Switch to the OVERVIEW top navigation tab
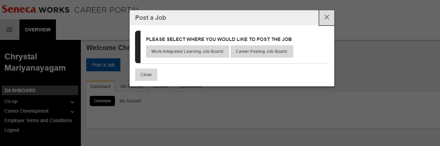The height and width of the screenshot is (146, 440). [38, 30]
